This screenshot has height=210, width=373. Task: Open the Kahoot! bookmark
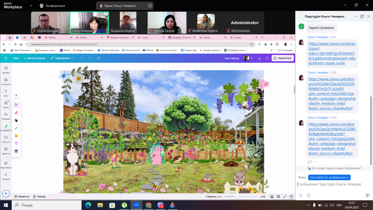point(65,50)
